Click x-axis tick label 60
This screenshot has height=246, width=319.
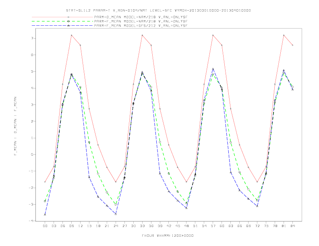(222, 226)
